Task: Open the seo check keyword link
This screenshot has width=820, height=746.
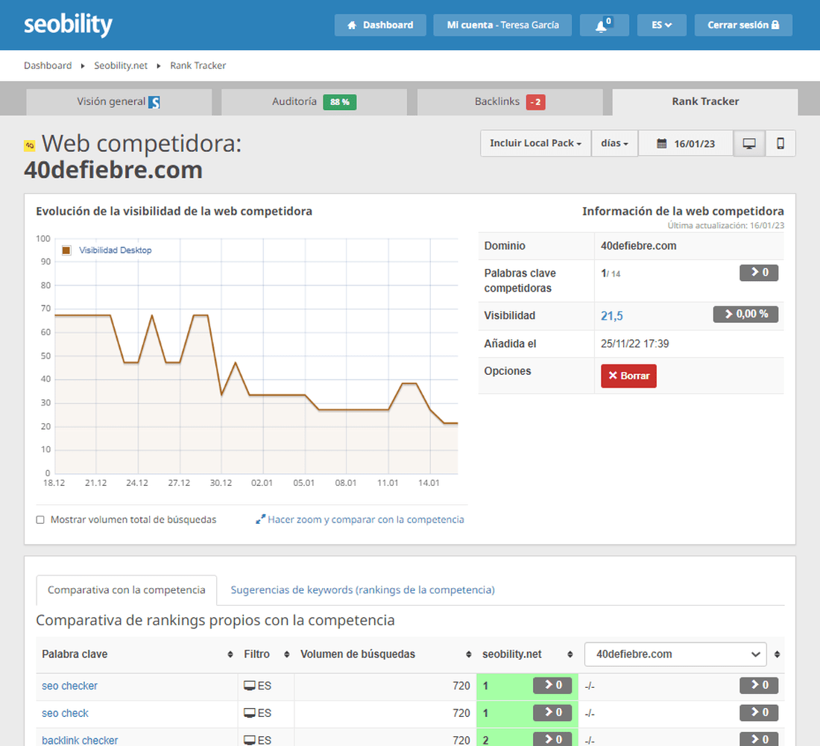Action: 65,713
